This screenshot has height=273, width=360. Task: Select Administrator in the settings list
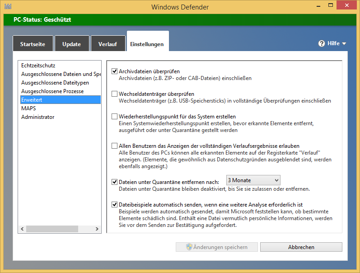(61, 117)
